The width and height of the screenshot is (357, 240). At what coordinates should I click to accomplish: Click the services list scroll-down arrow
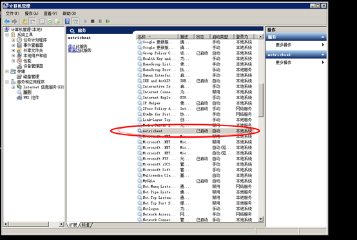pyautogui.click(x=261, y=219)
